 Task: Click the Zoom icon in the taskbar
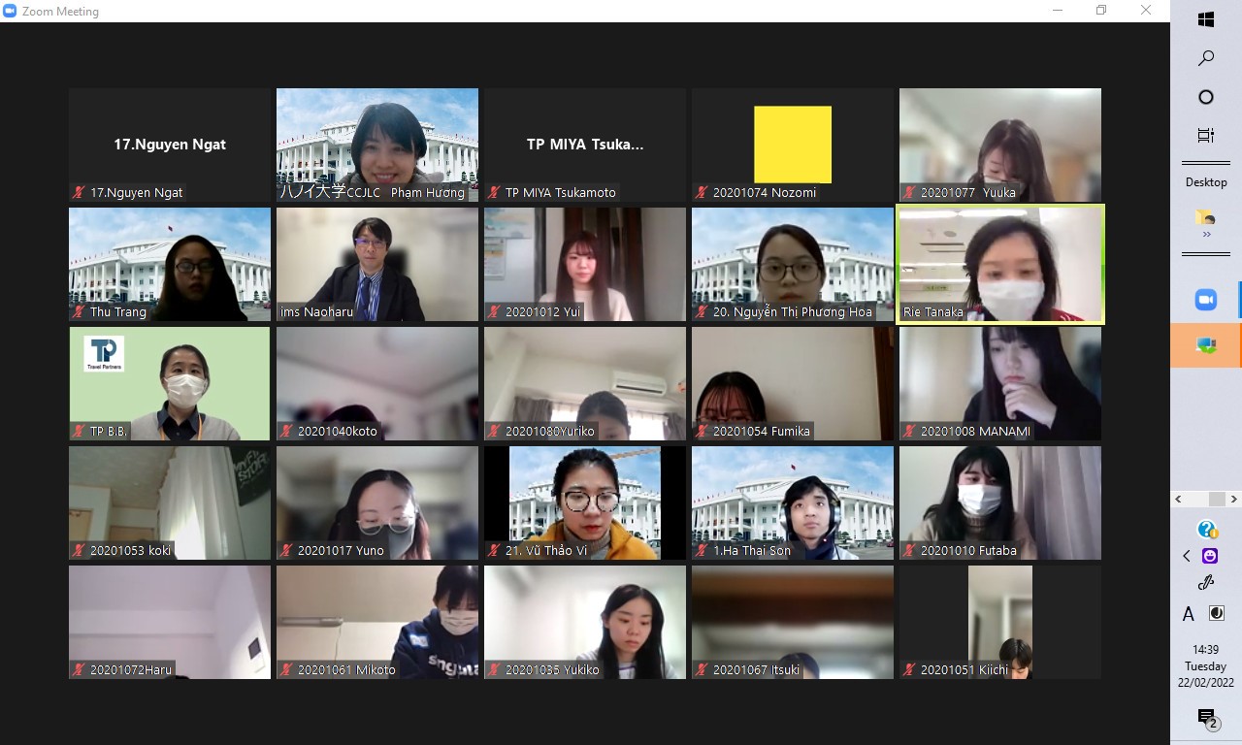coord(1205,300)
